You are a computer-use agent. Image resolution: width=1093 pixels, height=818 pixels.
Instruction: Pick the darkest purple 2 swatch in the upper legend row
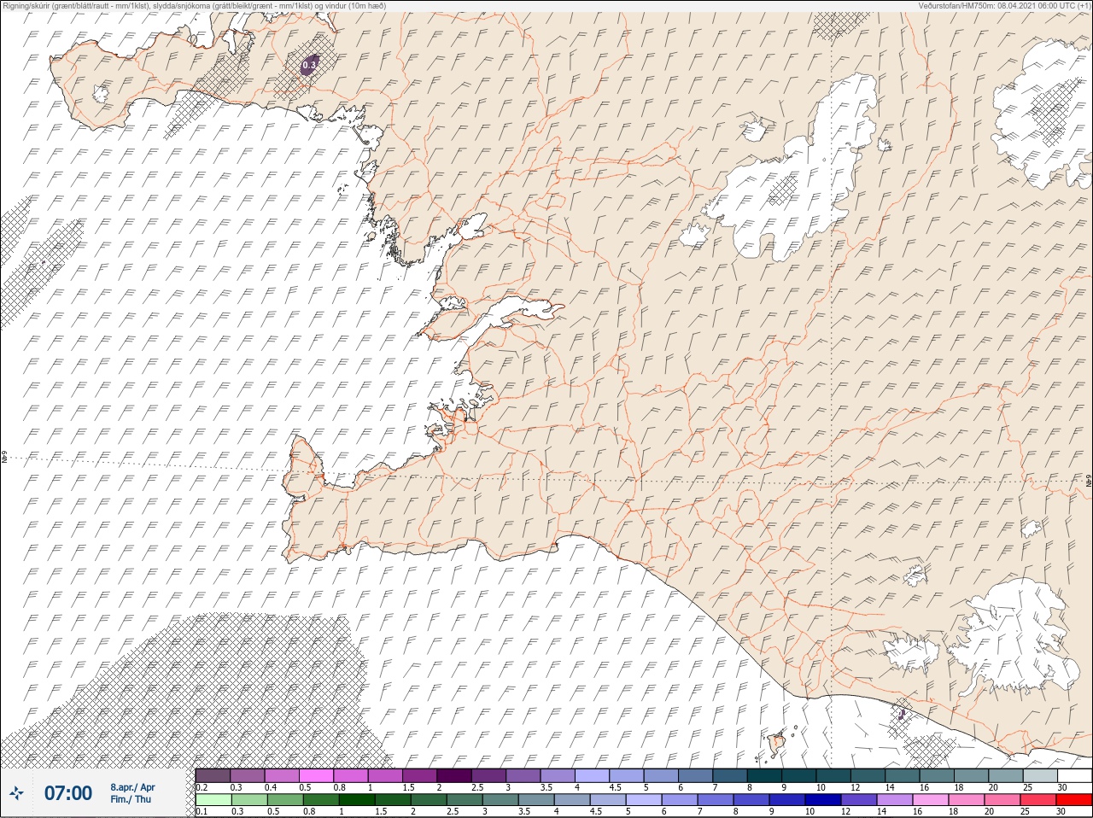coord(454,775)
